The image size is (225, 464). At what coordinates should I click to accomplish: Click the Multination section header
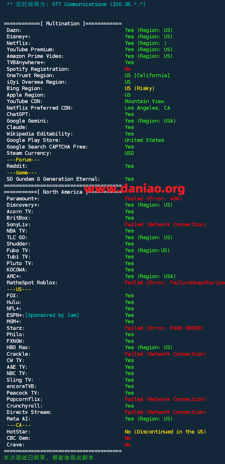click(x=63, y=24)
